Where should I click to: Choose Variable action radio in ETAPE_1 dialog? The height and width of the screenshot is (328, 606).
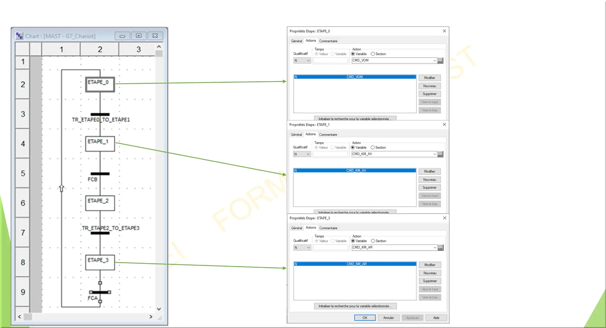(353, 148)
